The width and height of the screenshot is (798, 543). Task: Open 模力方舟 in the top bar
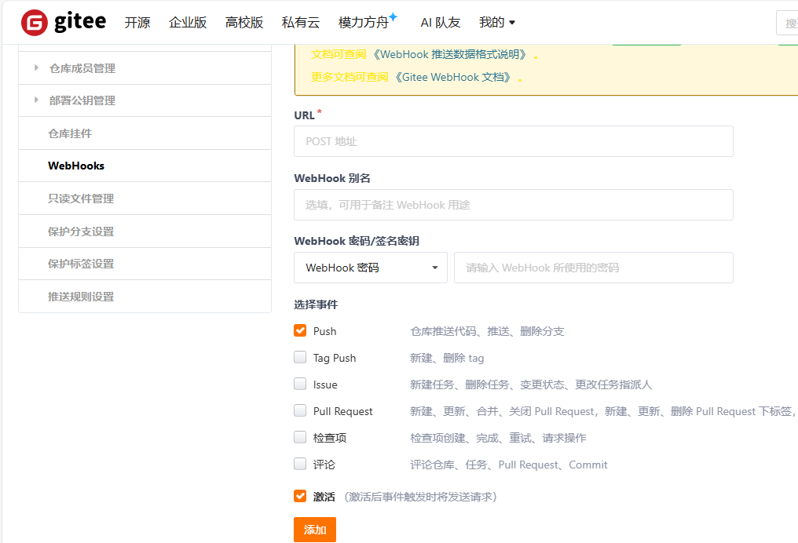coord(368,23)
